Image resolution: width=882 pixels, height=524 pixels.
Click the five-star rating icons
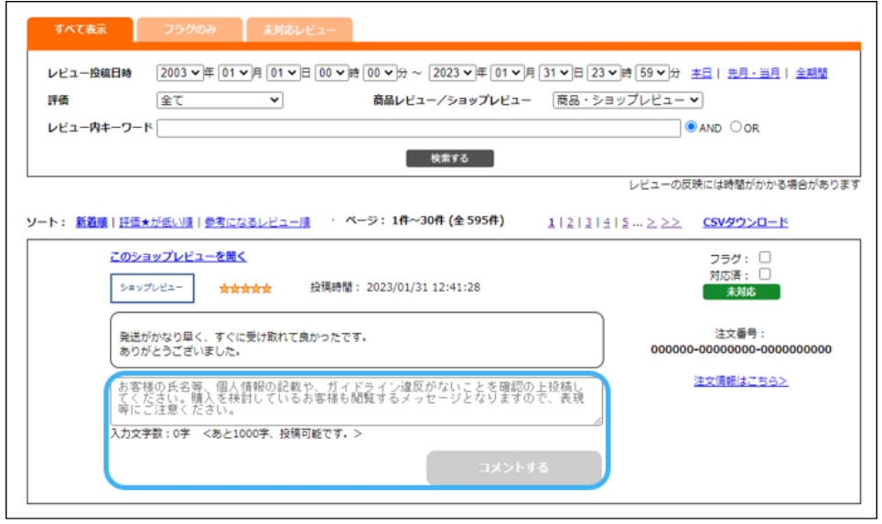tap(245, 288)
